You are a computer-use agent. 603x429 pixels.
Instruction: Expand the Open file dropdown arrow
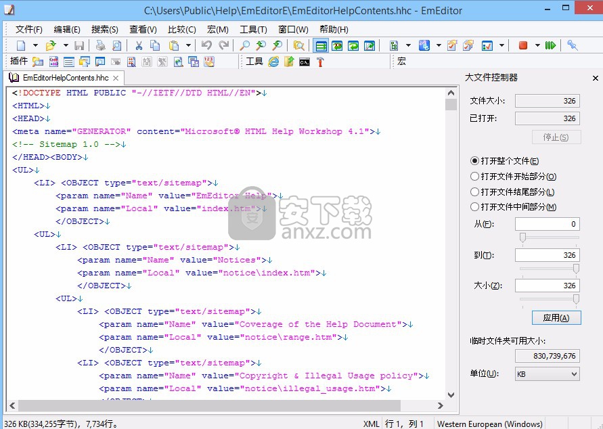[66, 46]
